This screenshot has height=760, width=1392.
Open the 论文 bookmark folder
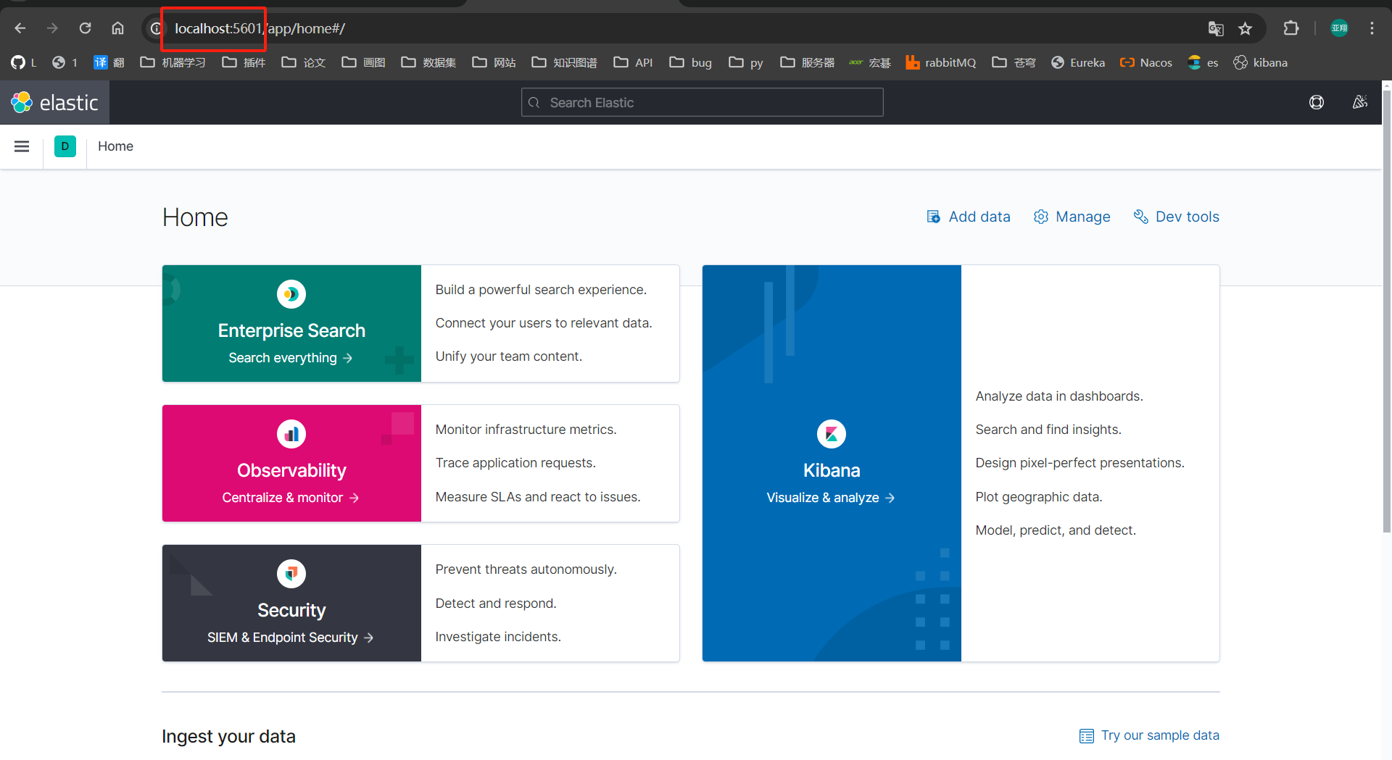[x=303, y=62]
